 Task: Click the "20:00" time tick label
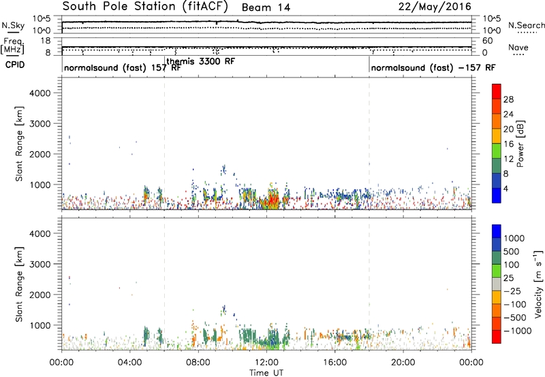(x=403, y=363)
